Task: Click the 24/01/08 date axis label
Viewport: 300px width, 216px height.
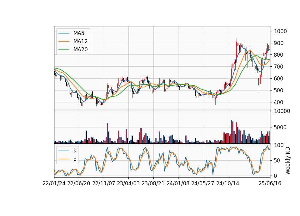Action: [178, 183]
